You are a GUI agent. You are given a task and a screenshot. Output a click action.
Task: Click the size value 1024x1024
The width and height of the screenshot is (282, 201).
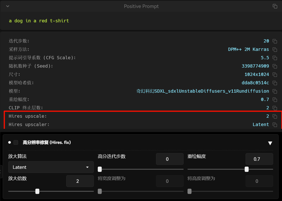(257, 74)
